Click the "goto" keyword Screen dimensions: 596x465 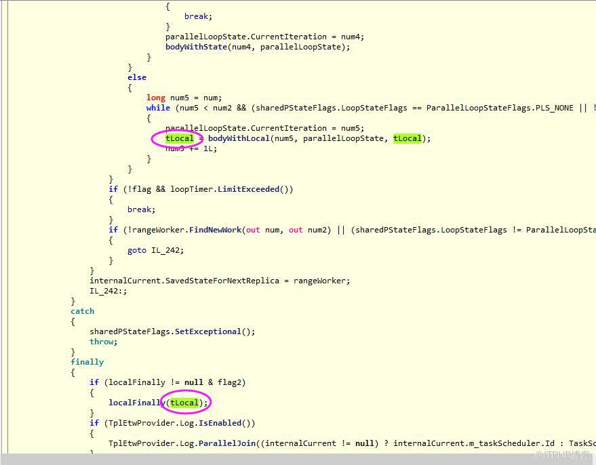click(x=137, y=250)
